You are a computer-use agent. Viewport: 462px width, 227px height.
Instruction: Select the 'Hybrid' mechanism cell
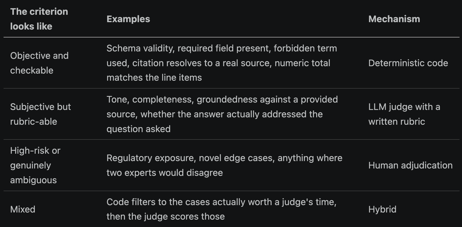382,209
